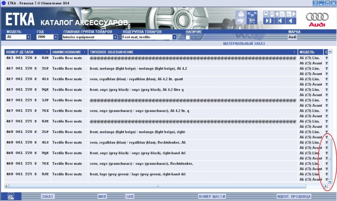Click the vertical scrollbar thumb
337x201 pixels.
click(330, 159)
